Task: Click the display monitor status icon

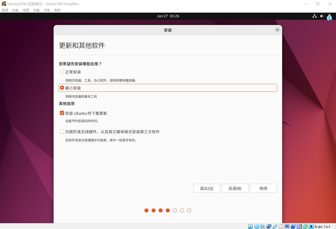Action: pos(287,226)
